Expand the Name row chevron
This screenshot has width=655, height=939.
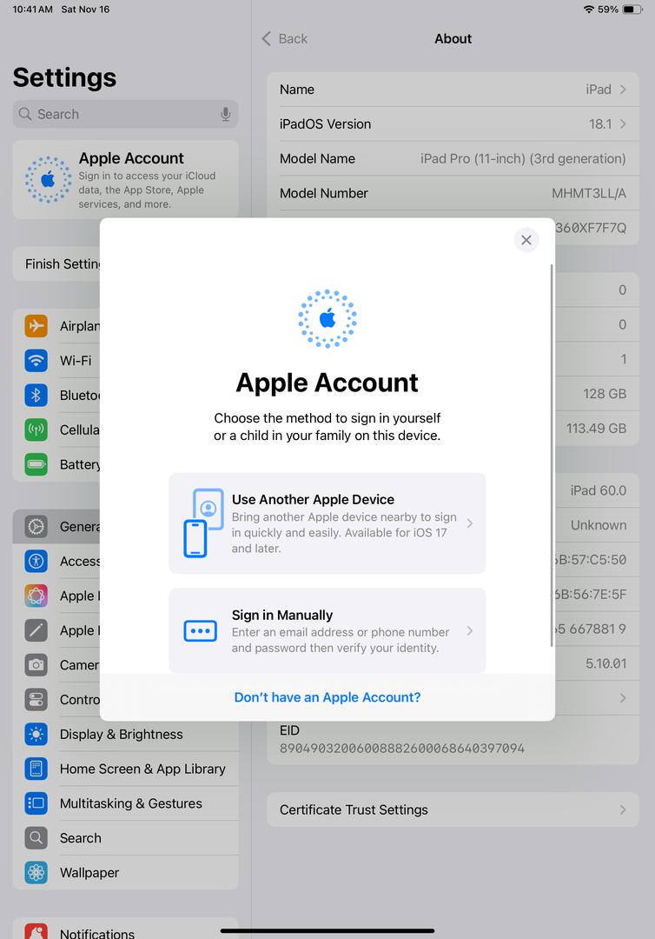pyautogui.click(x=623, y=90)
